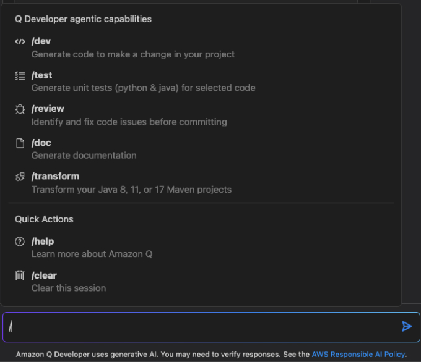Click the /doc file icon

[20, 143]
